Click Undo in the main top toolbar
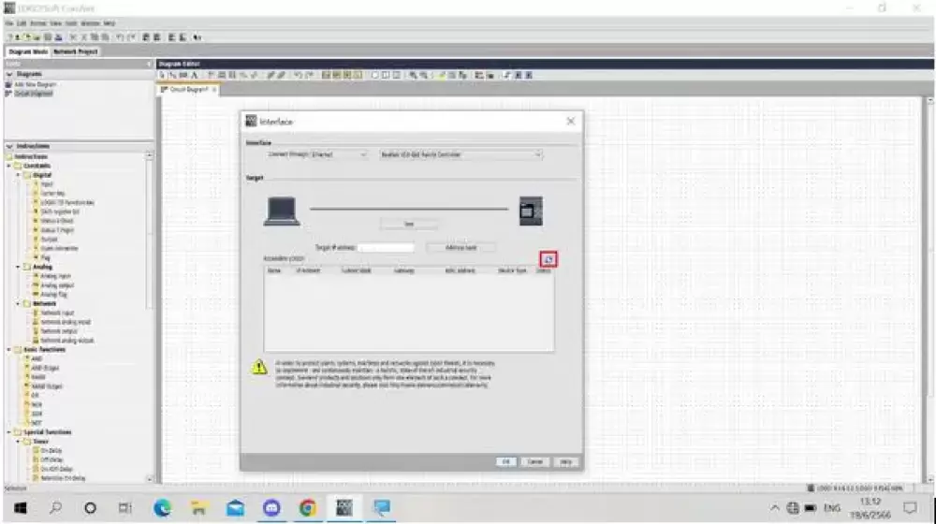This screenshot has width=936, height=524. (120, 37)
